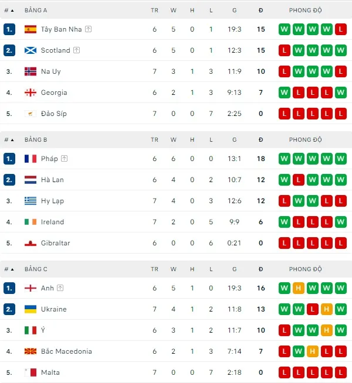This screenshot has width=352, height=383.
Task: Click the BẢNG C group header
Action: tap(36, 269)
